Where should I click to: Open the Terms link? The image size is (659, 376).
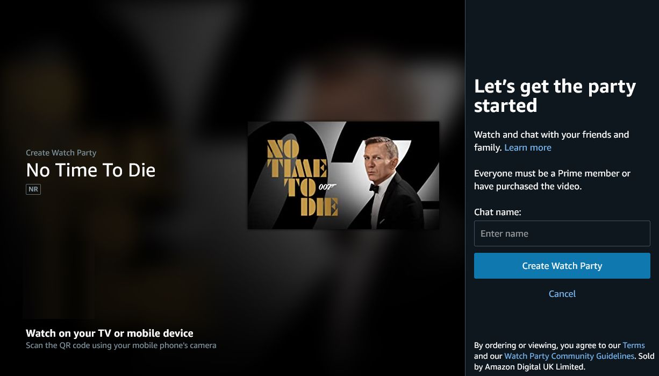click(x=634, y=345)
